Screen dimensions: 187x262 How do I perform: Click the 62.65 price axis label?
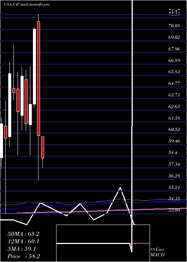coord(174,107)
